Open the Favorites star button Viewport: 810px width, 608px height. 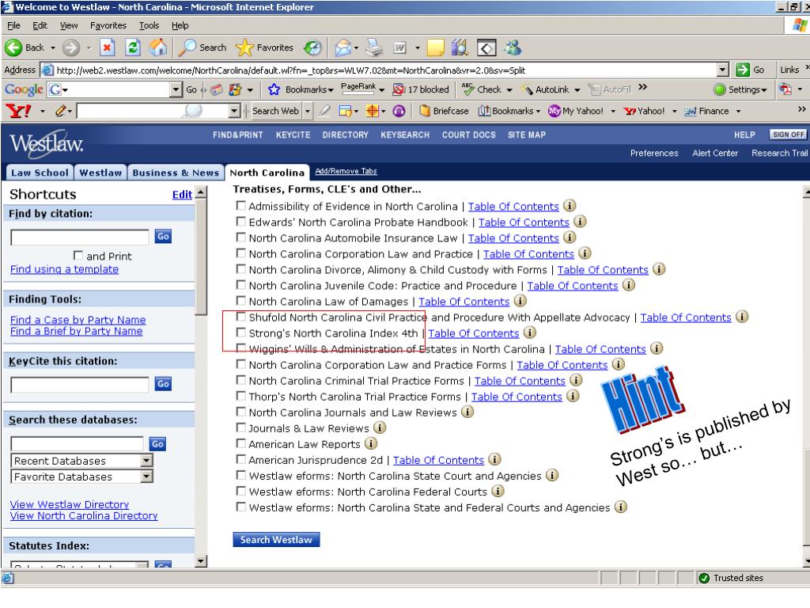point(264,47)
